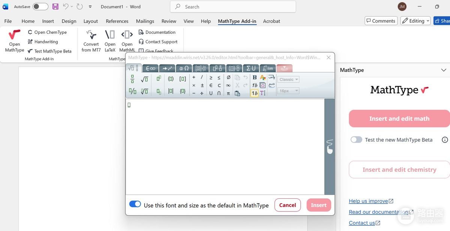The height and width of the screenshot is (231, 450).
Task: Switch to the Greek letters tab (αΩ)
Action: tap(184, 68)
